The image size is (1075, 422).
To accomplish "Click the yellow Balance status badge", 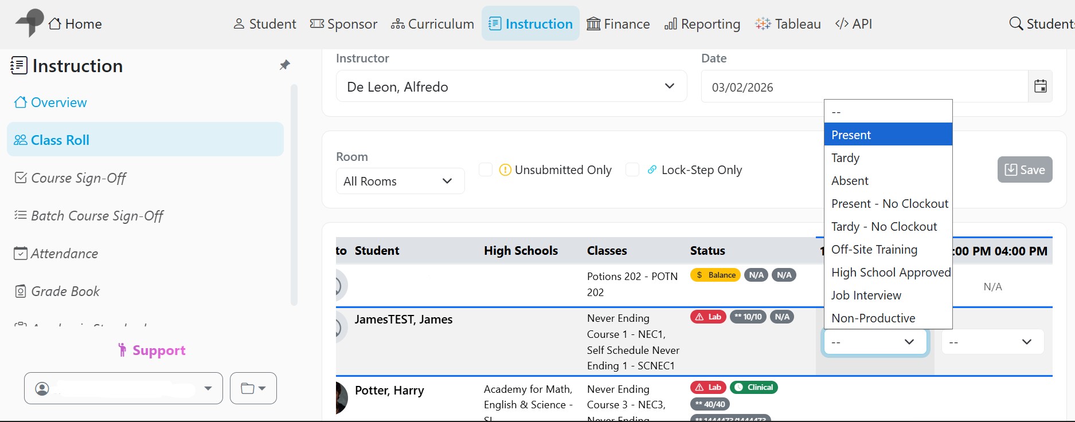I will pos(716,275).
